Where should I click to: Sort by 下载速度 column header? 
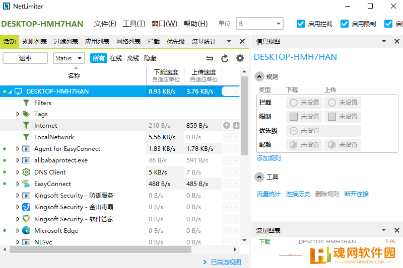tap(166, 75)
